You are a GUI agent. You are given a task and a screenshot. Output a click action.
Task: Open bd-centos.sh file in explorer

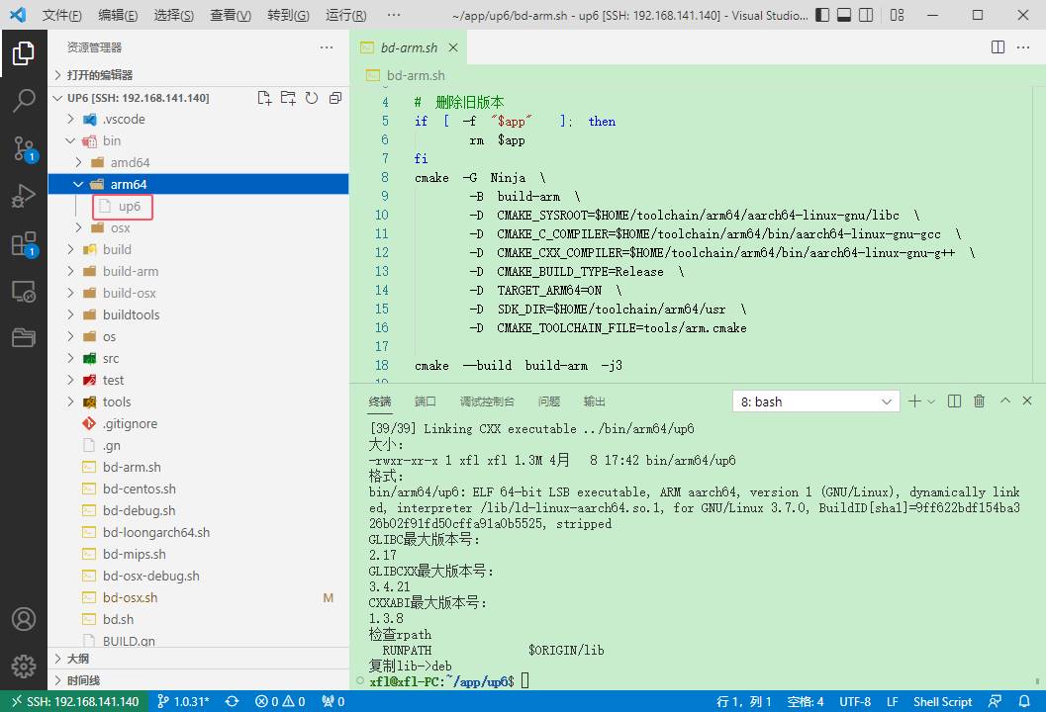pyautogui.click(x=139, y=489)
